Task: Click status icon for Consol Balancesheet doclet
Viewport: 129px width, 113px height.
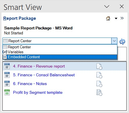Action: tap(99, 75)
